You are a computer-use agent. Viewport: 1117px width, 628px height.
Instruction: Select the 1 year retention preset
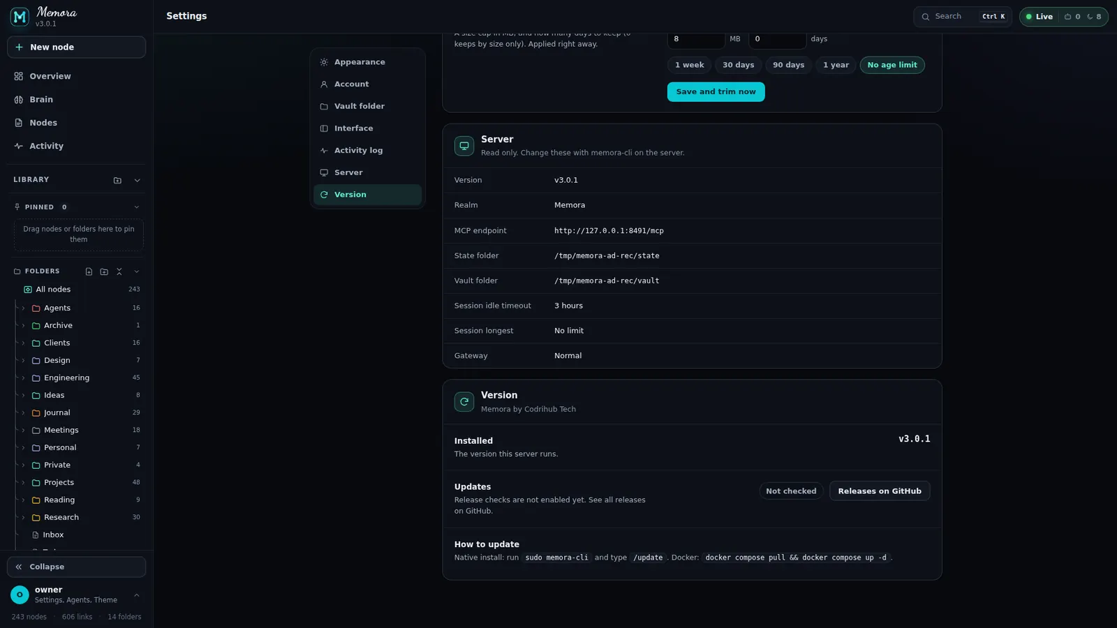pos(836,65)
